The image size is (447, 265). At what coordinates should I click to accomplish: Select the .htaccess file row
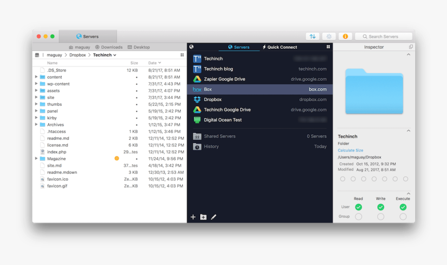[x=110, y=131]
